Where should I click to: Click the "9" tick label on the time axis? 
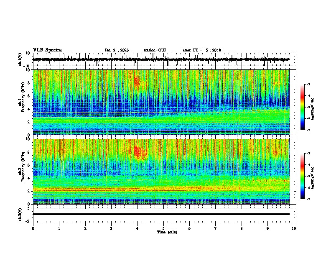pos(267,228)
